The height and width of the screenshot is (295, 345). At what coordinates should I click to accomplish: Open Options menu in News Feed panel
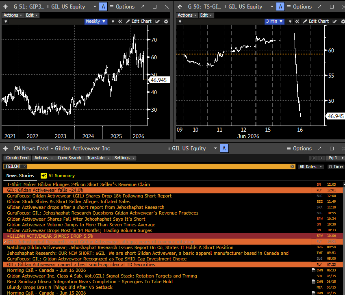299,148
